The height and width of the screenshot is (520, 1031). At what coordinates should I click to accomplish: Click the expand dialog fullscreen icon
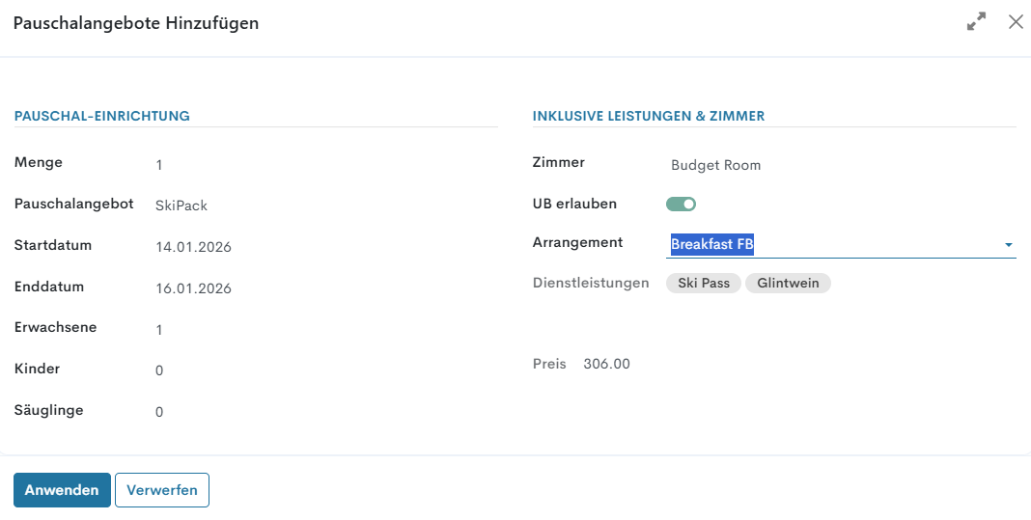976,21
